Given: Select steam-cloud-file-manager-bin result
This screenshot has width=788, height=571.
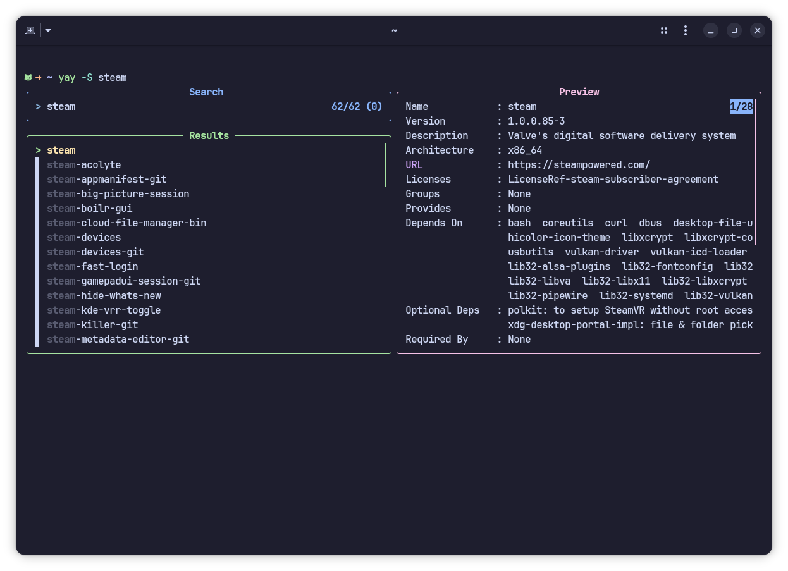Looking at the screenshot, I should click(x=126, y=223).
